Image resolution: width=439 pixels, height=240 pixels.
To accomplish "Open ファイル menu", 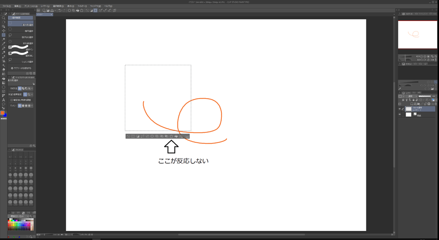I will point(6,6).
